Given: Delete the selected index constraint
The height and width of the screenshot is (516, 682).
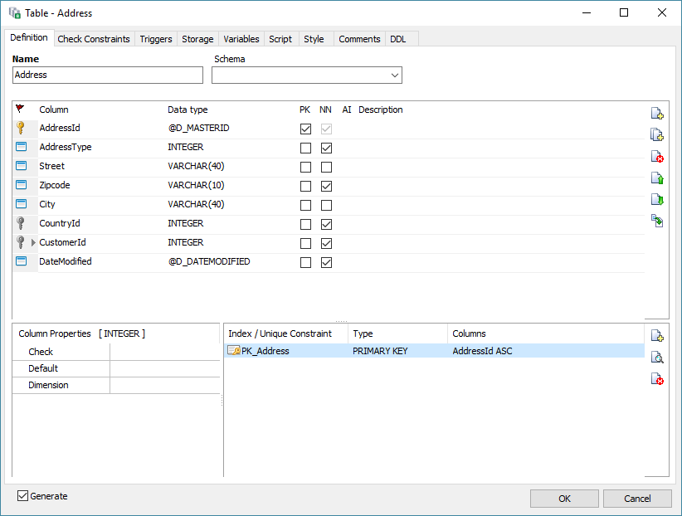Looking at the screenshot, I should click(657, 378).
